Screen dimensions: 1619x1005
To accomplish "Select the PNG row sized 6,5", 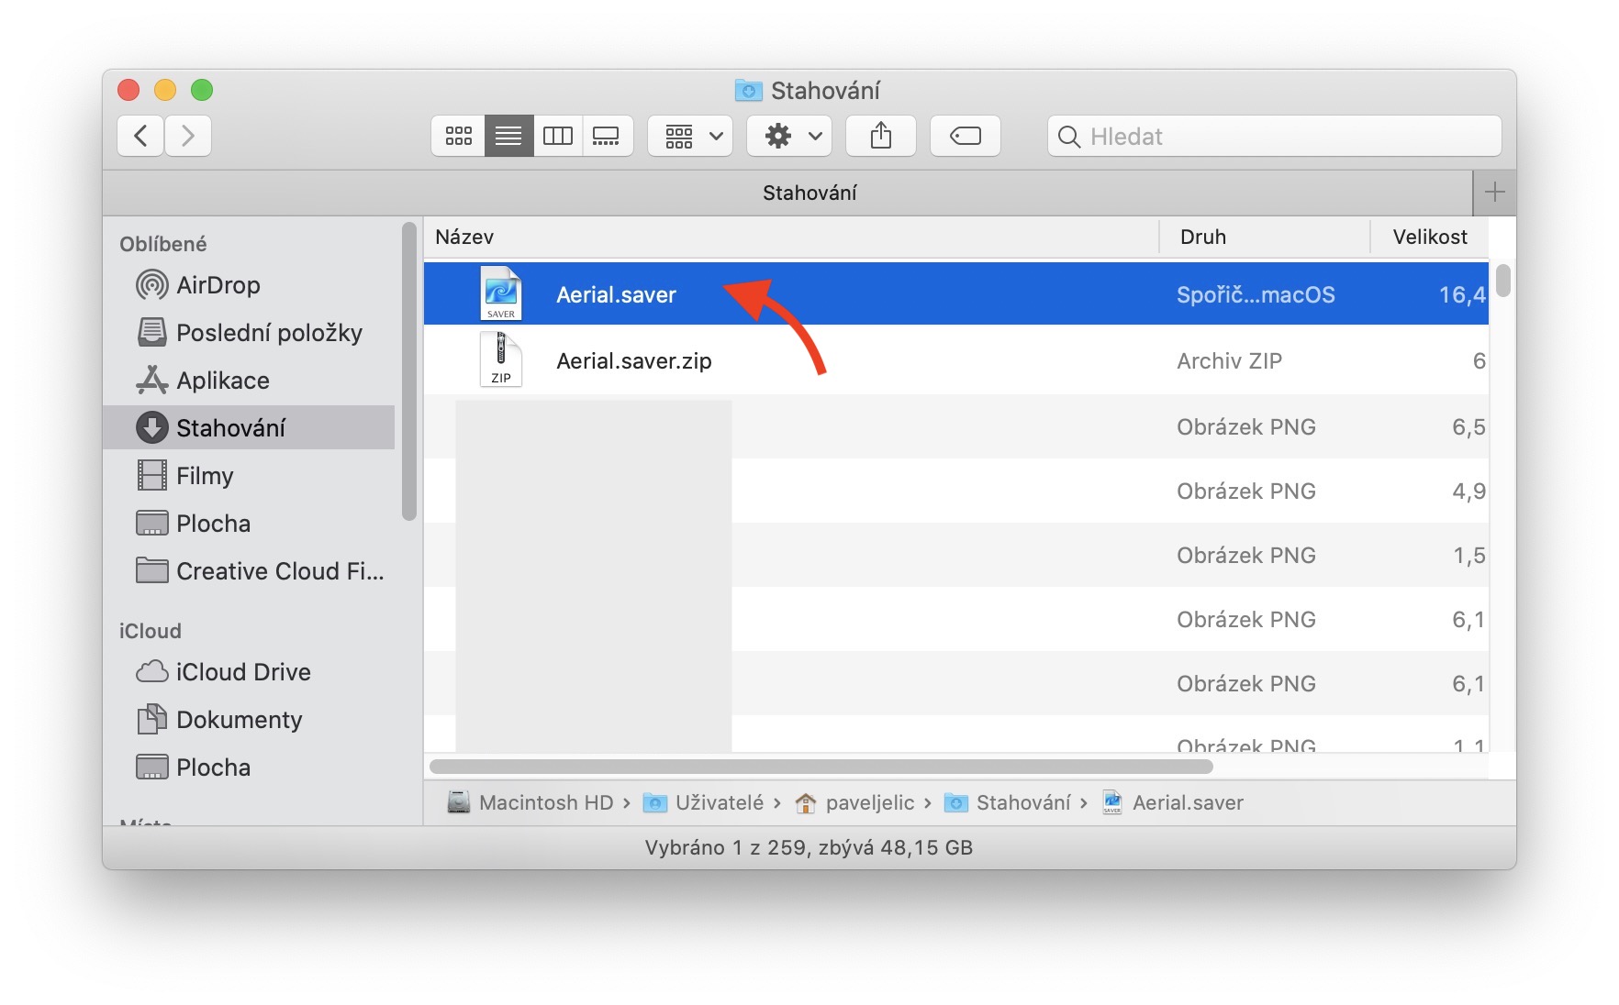I will pos(955,427).
